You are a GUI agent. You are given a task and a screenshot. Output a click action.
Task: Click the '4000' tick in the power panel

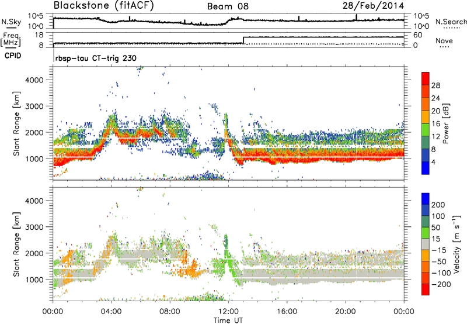[x=34, y=80]
